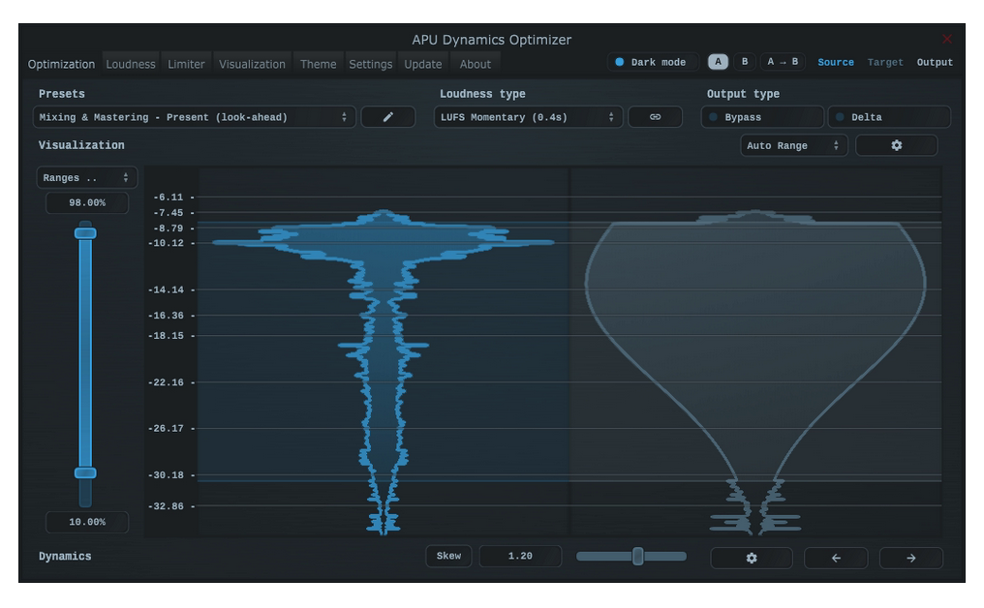The height and width of the screenshot is (608, 984).
Task: Click the right arrow button
Action: [x=910, y=558]
